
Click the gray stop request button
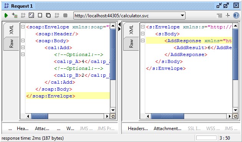point(65,15)
